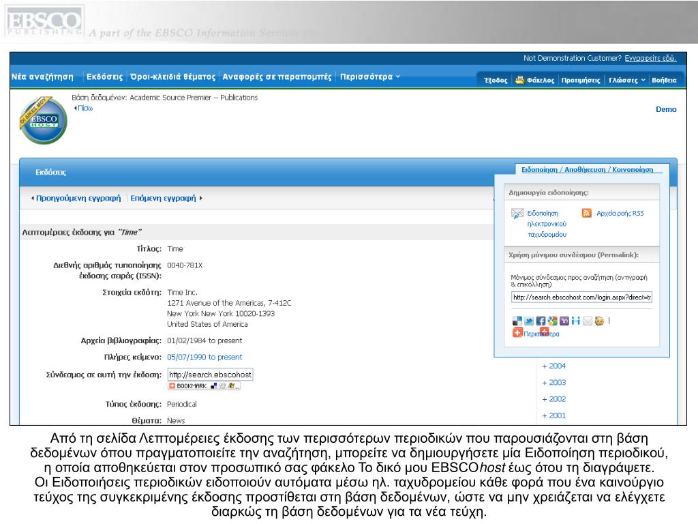Image resolution: width=698 pixels, height=524 pixels.
Task: Expand the + 2001 year entry
Action: tap(553, 416)
